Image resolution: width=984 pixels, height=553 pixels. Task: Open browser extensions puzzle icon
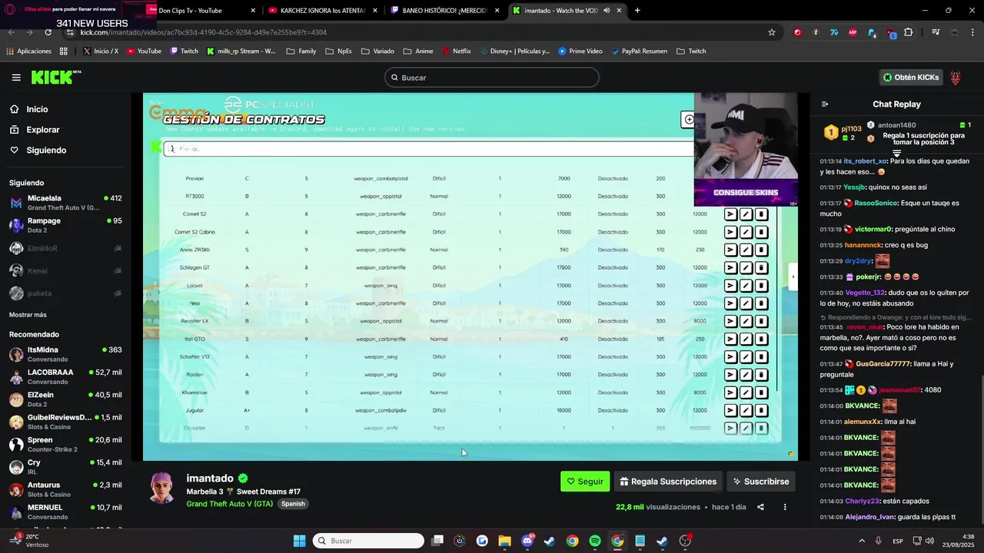pyautogui.click(x=909, y=32)
